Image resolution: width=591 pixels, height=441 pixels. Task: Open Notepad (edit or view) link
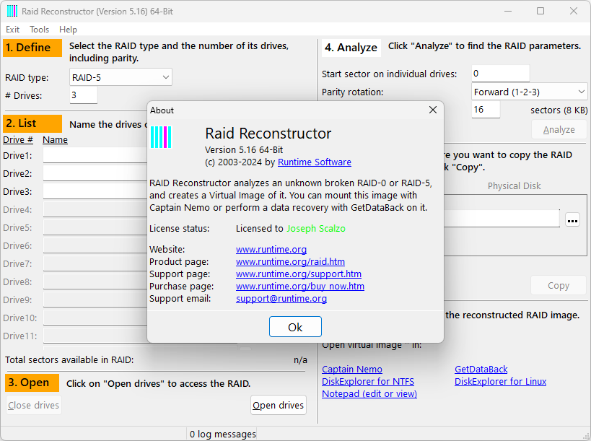click(369, 394)
